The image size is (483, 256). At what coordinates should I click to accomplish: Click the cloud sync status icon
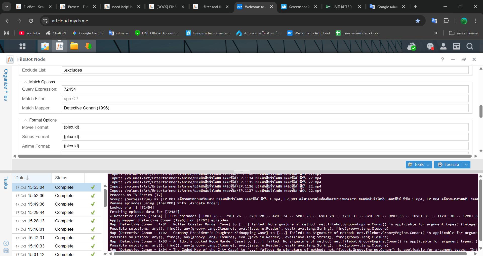pos(412,46)
